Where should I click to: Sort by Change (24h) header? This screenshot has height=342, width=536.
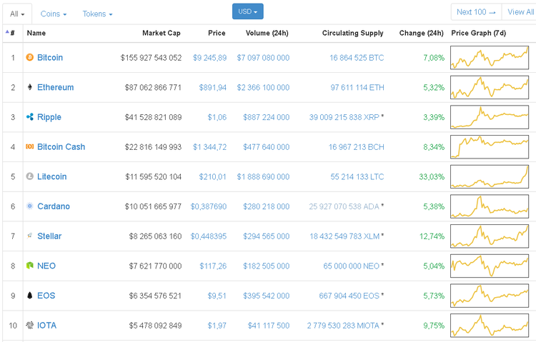[421, 33]
